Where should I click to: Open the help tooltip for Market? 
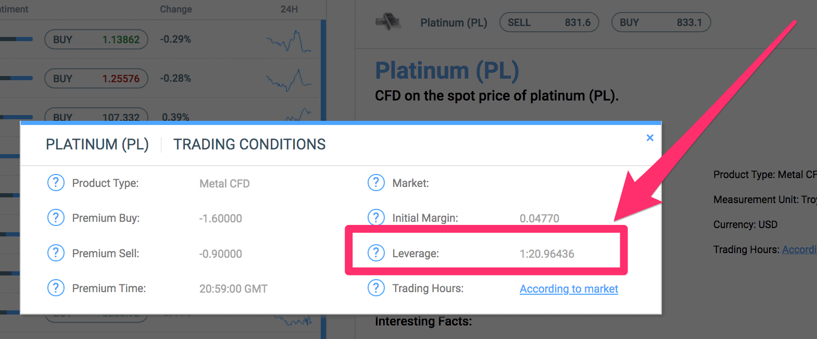coord(376,183)
